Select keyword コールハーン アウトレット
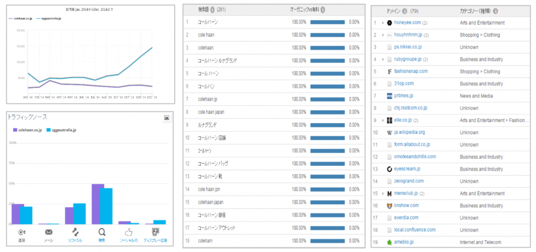 [217, 228]
